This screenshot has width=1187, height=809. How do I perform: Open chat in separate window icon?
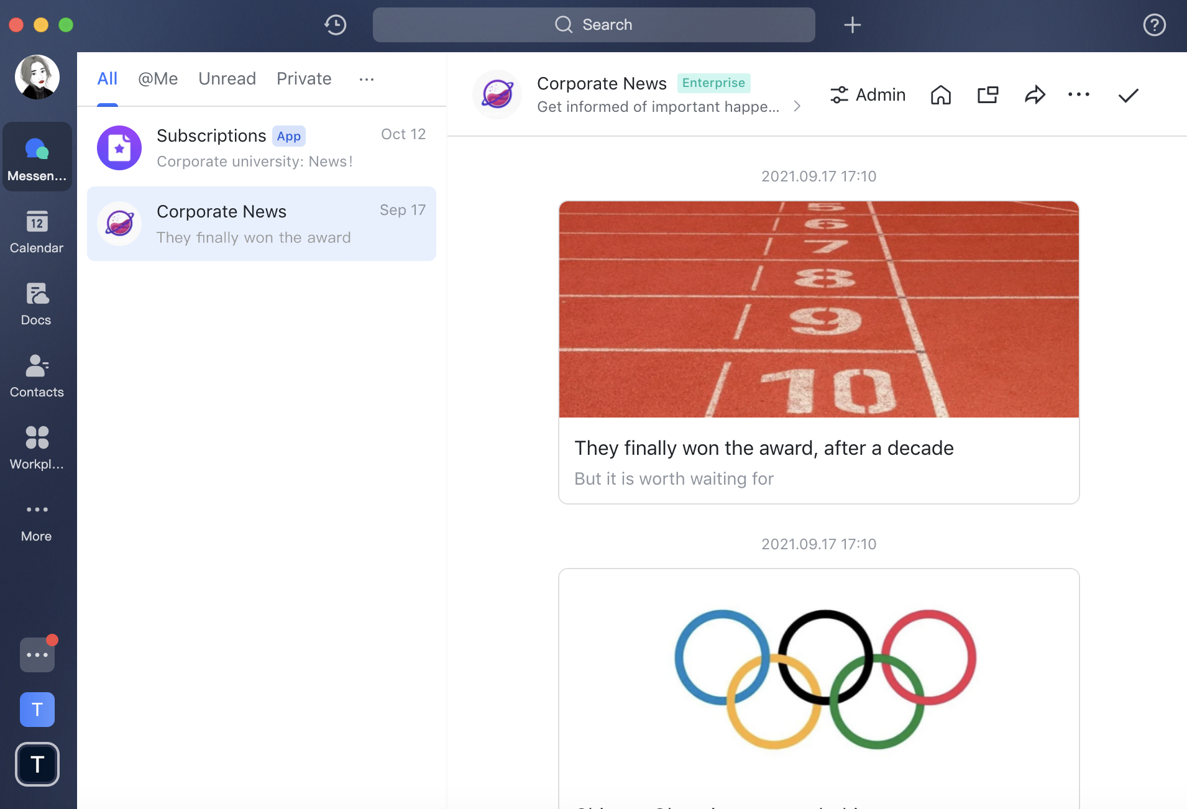tap(988, 95)
